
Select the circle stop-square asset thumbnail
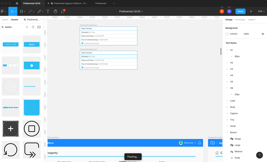[x=32, y=129]
